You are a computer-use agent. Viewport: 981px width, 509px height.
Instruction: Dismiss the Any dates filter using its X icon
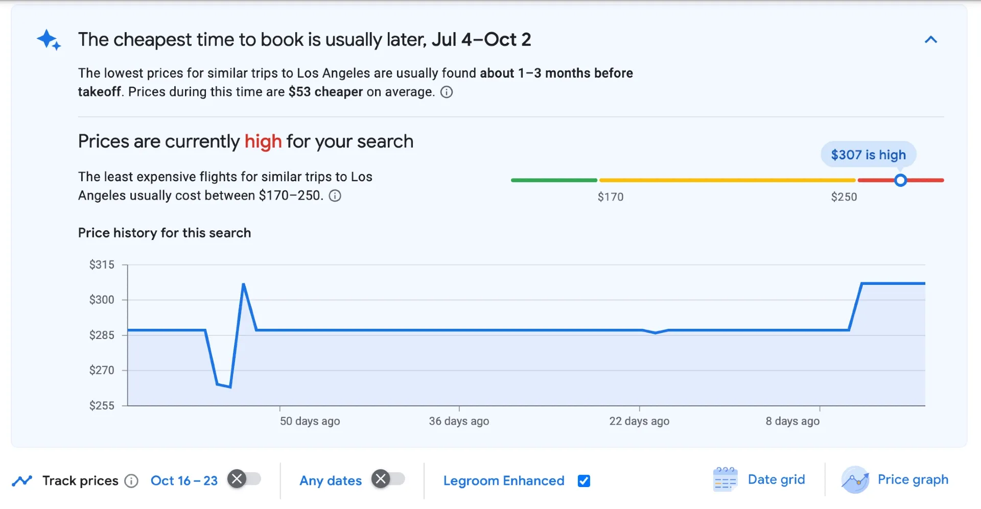click(x=381, y=479)
